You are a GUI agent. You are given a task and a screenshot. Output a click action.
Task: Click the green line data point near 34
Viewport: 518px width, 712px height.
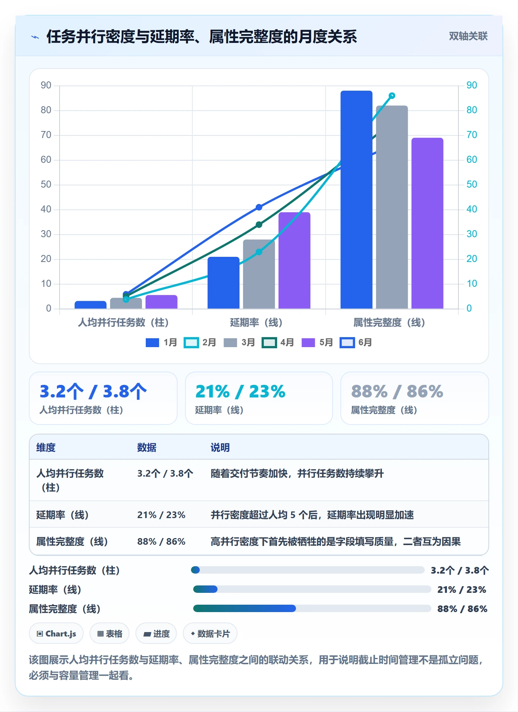259,225
